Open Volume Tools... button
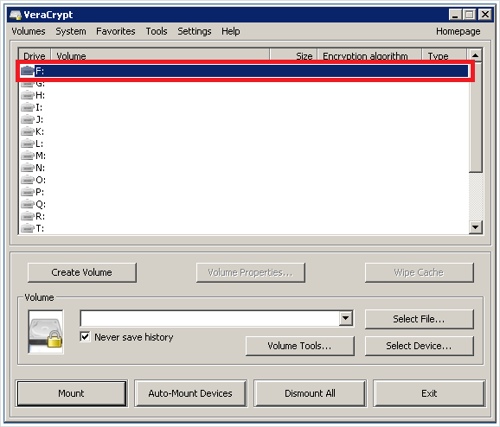The image size is (500, 427). (x=300, y=346)
